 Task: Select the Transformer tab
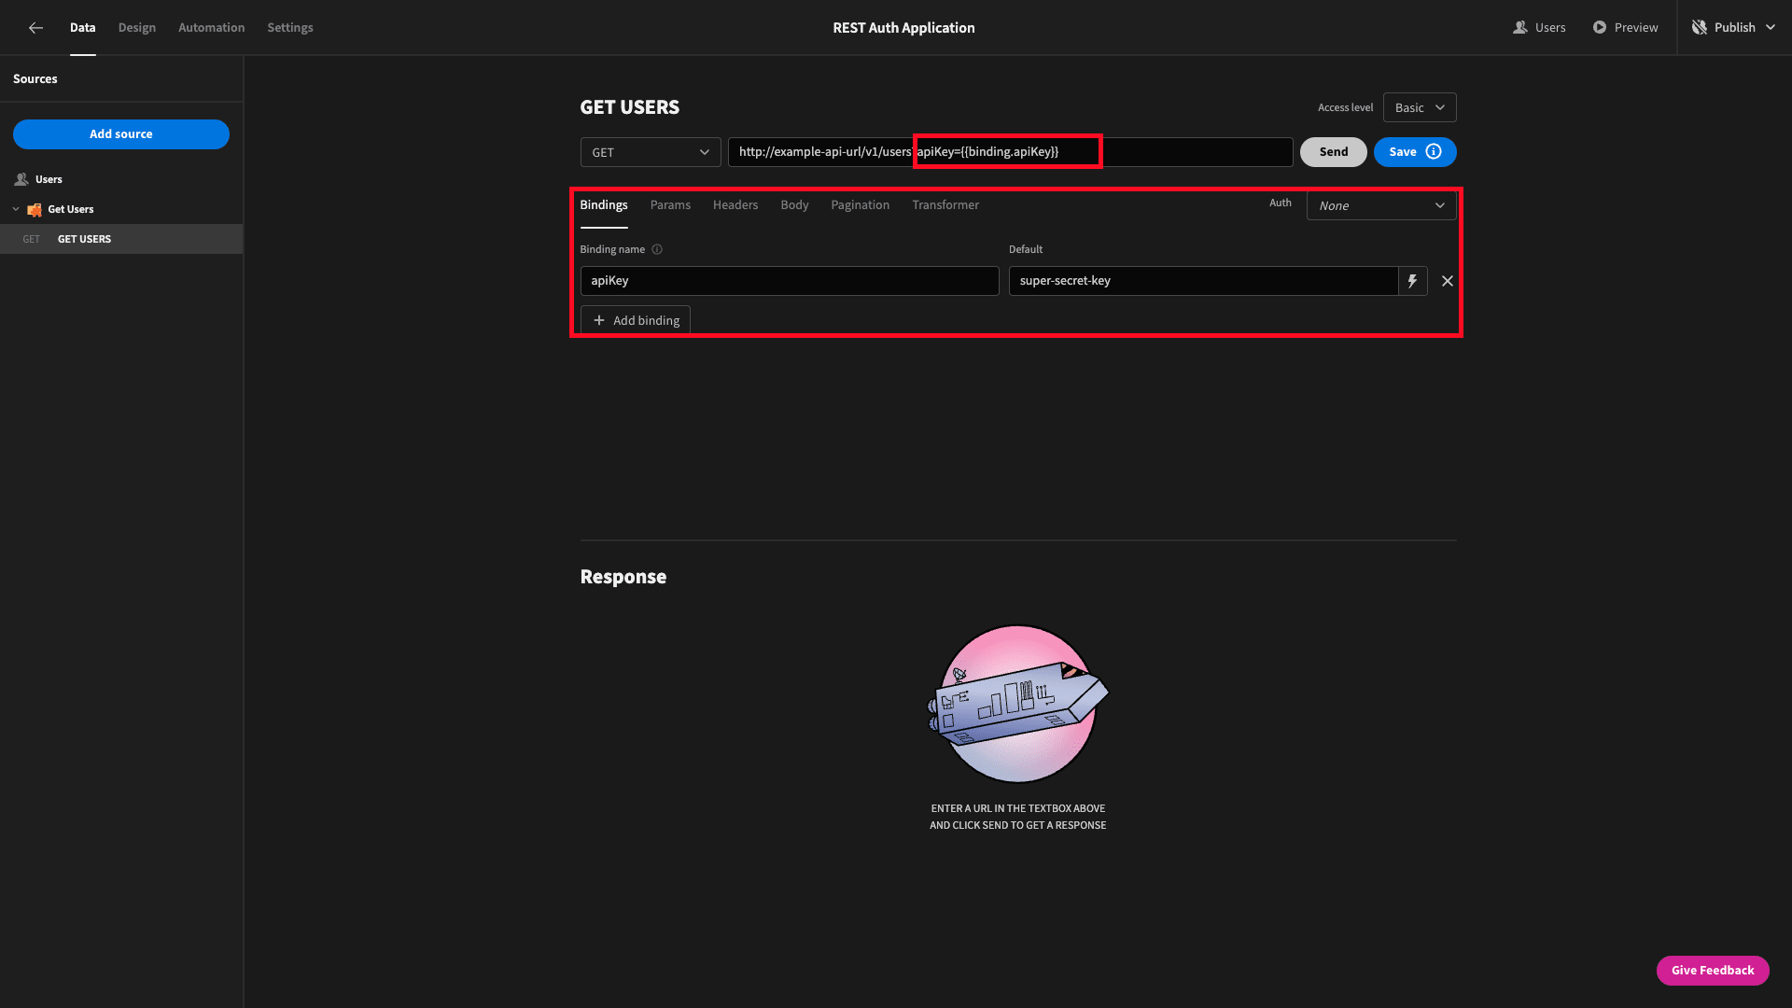(945, 204)
